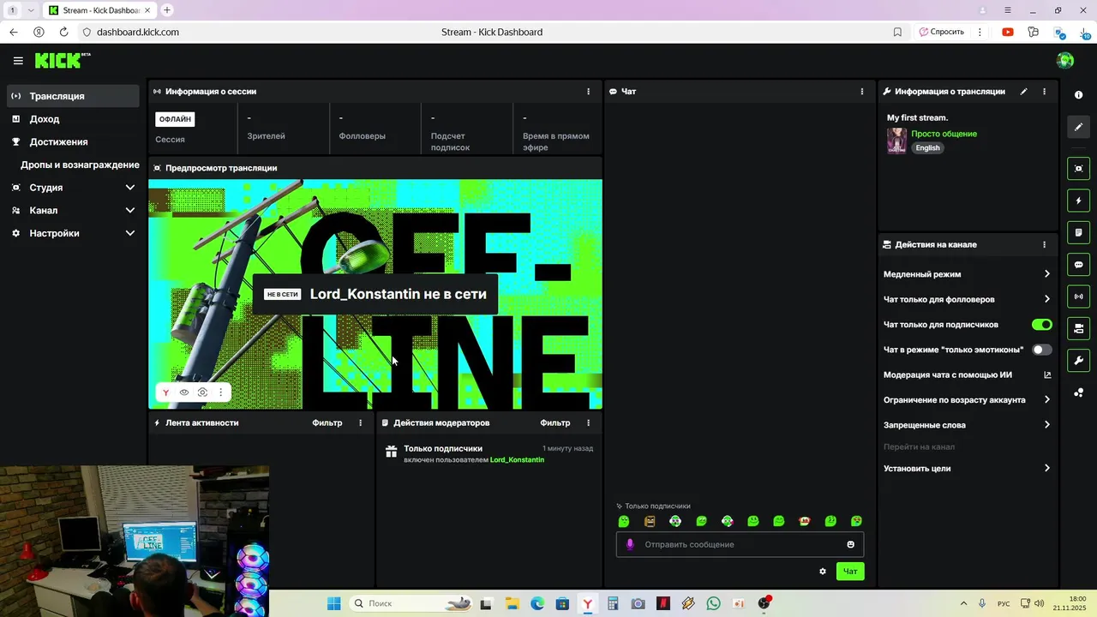Open Медленный режим settings
Screen dimensions: 1097x617
[x=967, y=274]
